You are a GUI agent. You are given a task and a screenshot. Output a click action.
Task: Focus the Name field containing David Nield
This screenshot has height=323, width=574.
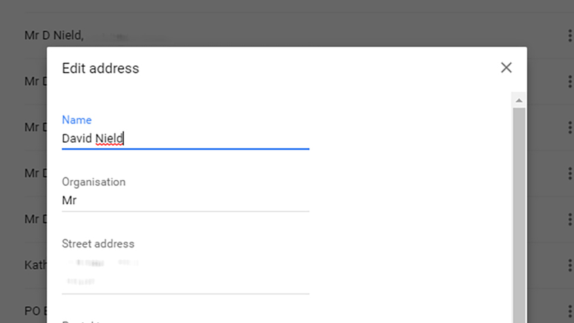click(x=186, y=139)
